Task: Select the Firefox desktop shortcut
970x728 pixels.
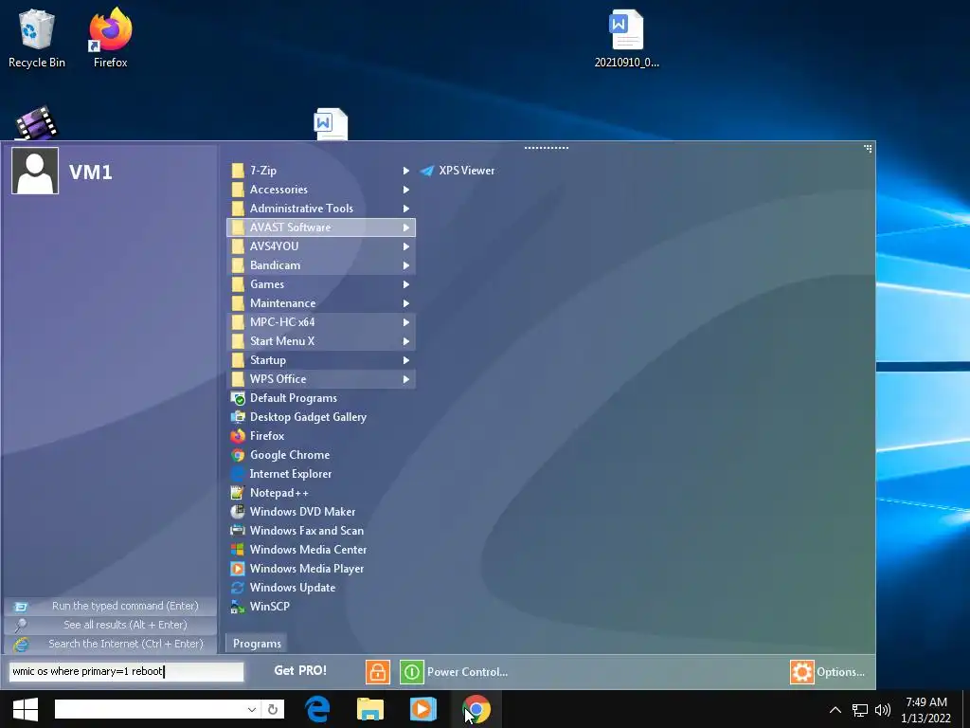Action: tap(110, 38)
